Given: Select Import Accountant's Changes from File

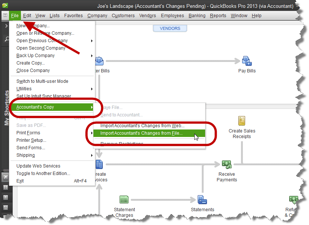Looking at the screenshot, I should [149, 133].
